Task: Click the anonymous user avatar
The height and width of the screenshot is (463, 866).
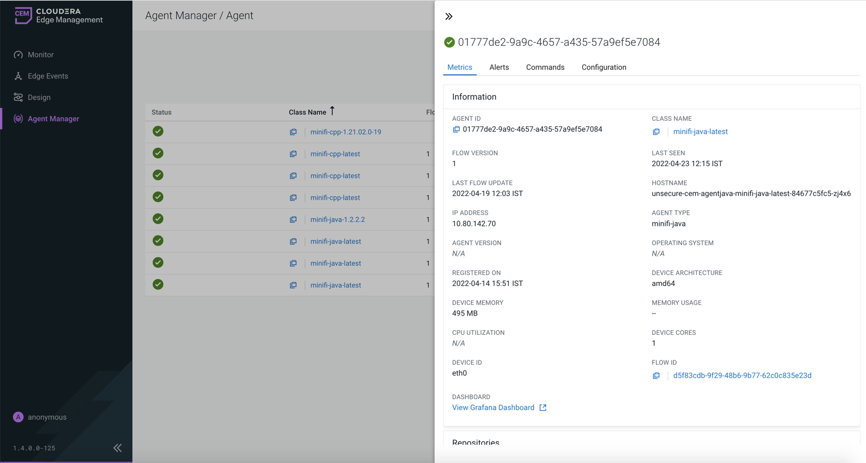Action: point(18,417)
